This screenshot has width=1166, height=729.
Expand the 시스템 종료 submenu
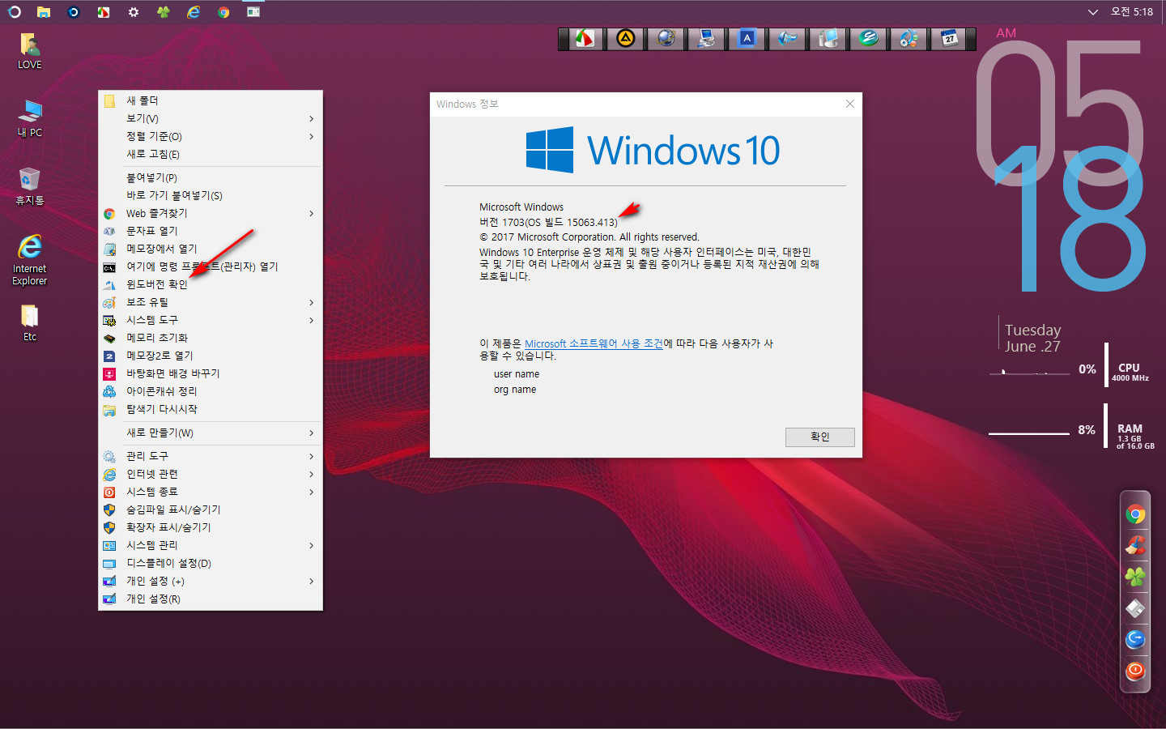211,492
